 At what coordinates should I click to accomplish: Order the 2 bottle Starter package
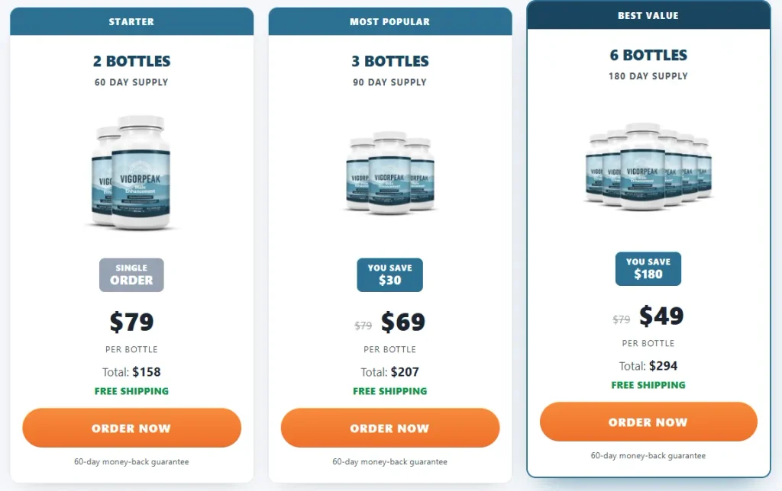point(131,428)
